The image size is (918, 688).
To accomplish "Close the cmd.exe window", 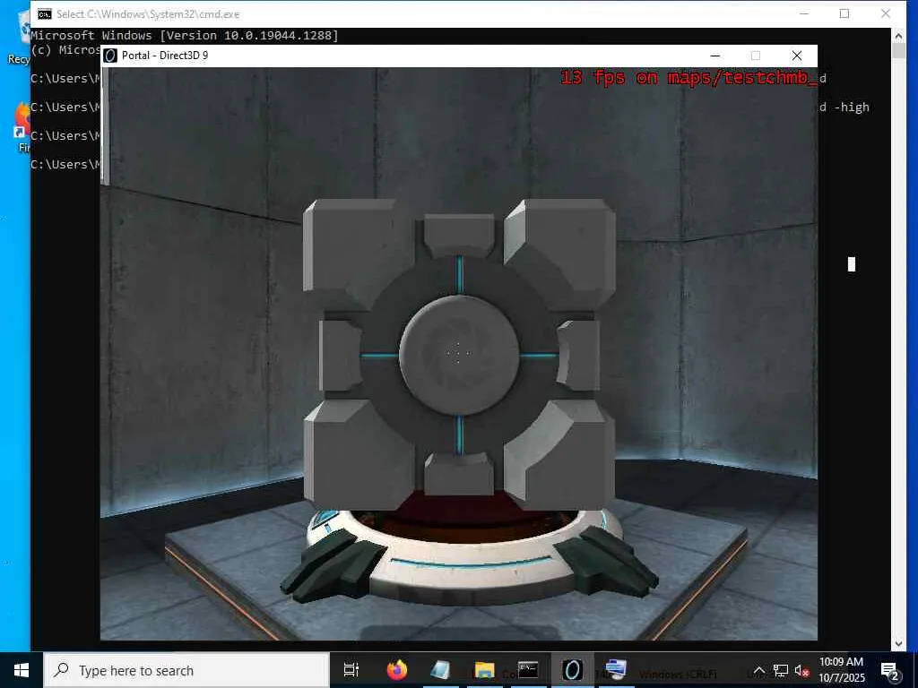I will [885, 13].
